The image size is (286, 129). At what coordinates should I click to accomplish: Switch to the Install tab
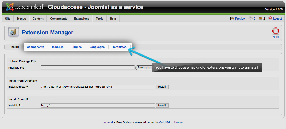pos(15,47)
